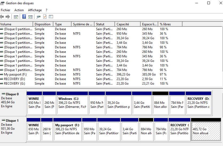The height and width of the screenshot is (146, 223).
Task: Select the WINRE partition on Disque 1
Action: coord(33,129)
